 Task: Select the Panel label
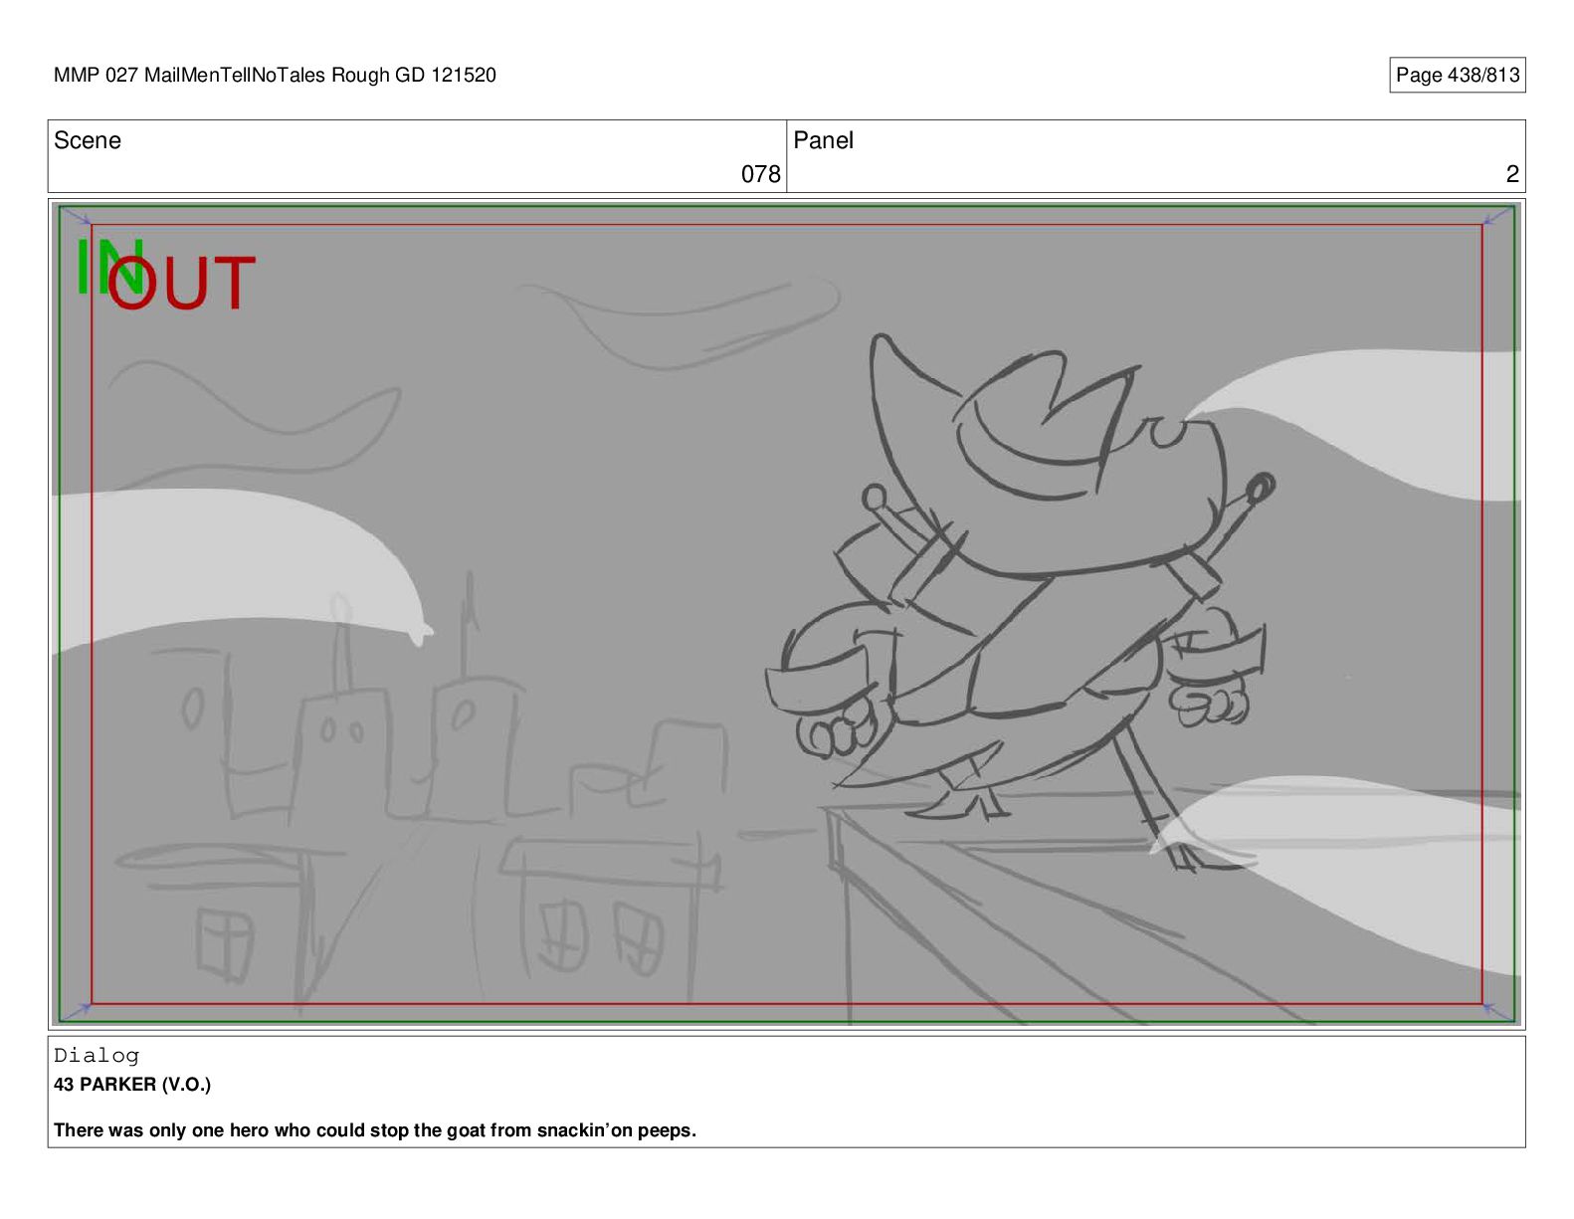823,140
